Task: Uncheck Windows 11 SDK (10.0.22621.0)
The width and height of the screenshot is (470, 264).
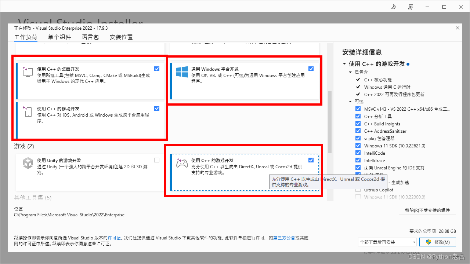Action: click(x=358, y=146)
